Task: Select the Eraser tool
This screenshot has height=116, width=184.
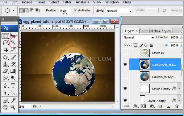Action: pos(5,71)
